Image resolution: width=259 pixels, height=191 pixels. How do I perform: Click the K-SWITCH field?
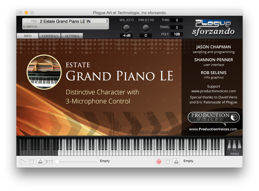coord(65,27)
